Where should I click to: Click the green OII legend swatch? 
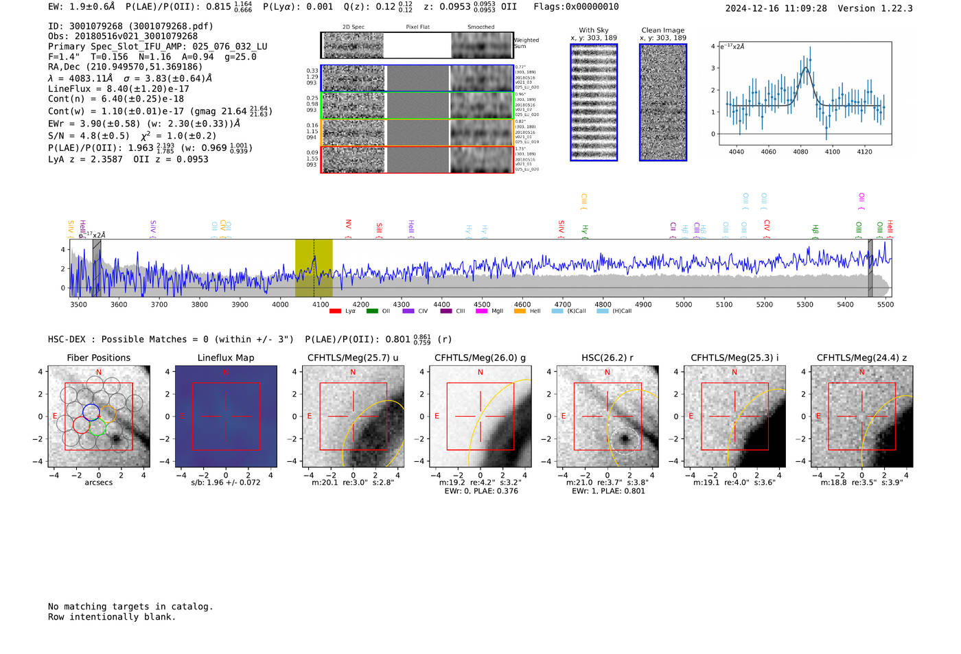(x=372, y=311)
